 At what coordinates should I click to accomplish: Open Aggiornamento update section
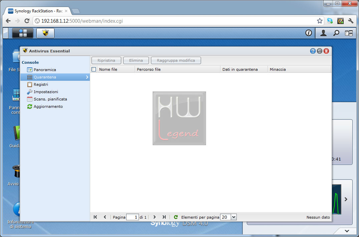55,106
